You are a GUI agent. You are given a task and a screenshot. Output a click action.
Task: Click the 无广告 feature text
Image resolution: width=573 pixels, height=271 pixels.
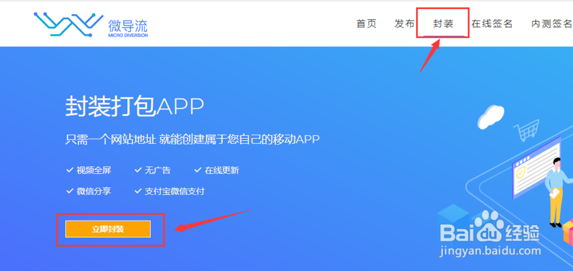[x=158, y=171]
